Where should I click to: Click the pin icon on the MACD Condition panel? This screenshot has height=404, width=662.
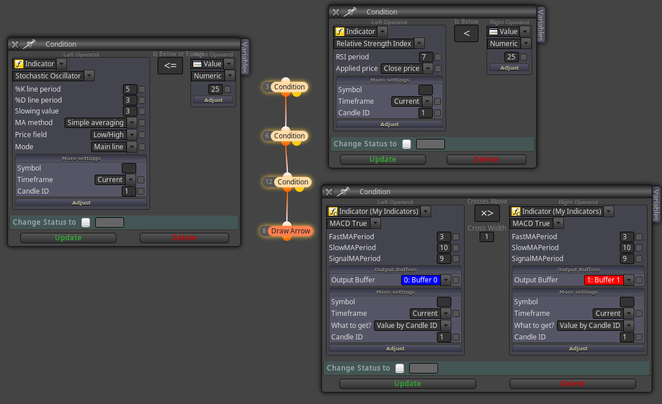tap(343, 191)
